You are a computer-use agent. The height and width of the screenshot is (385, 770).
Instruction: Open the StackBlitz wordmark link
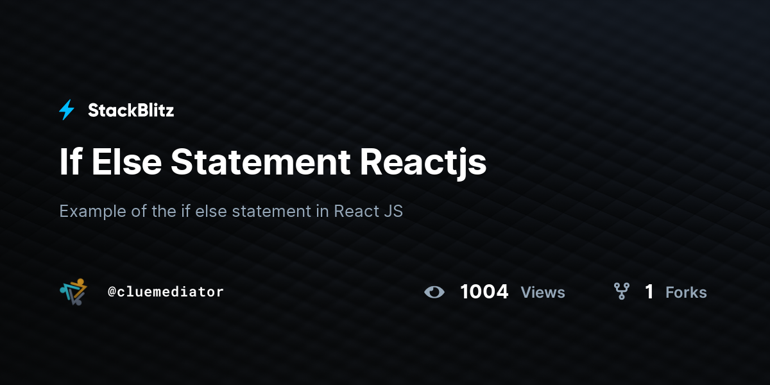click(x=130, y=110)
